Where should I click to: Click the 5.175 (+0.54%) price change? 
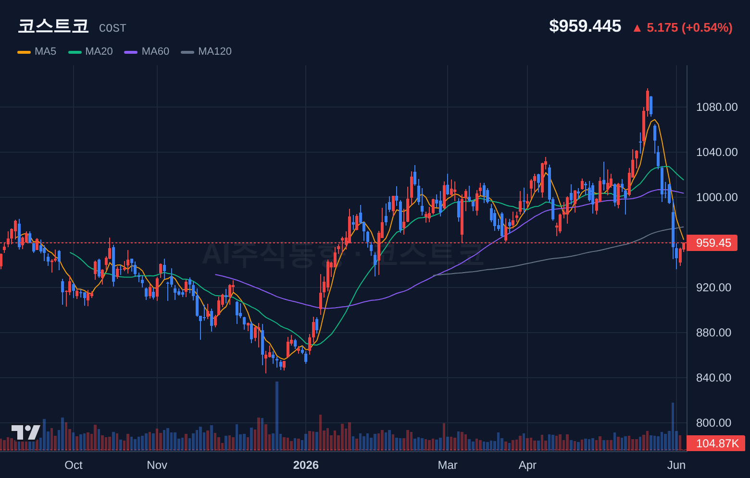[689, 27]
